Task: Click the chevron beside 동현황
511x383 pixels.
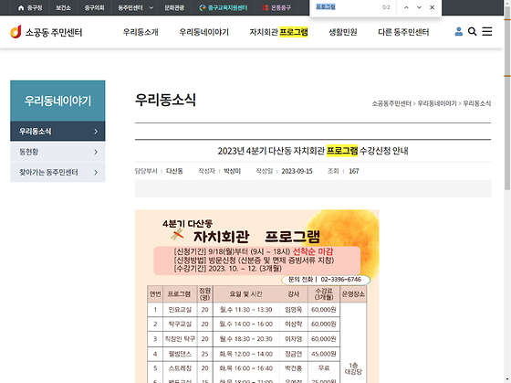Action: [x=96, y=152]
